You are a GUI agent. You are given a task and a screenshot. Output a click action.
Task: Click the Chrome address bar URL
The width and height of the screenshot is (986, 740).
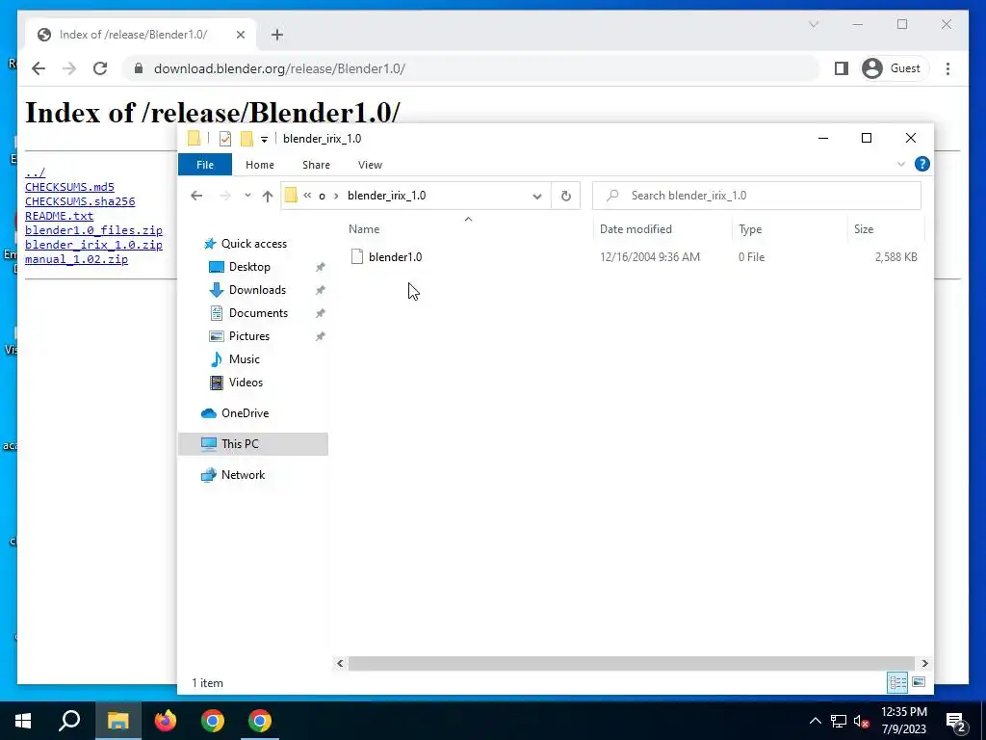click(280, 68)
